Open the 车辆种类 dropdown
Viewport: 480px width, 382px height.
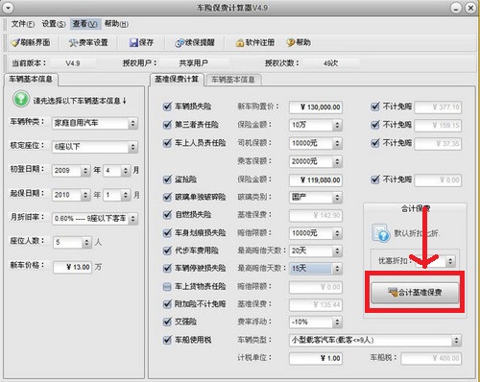click(95, 123)
